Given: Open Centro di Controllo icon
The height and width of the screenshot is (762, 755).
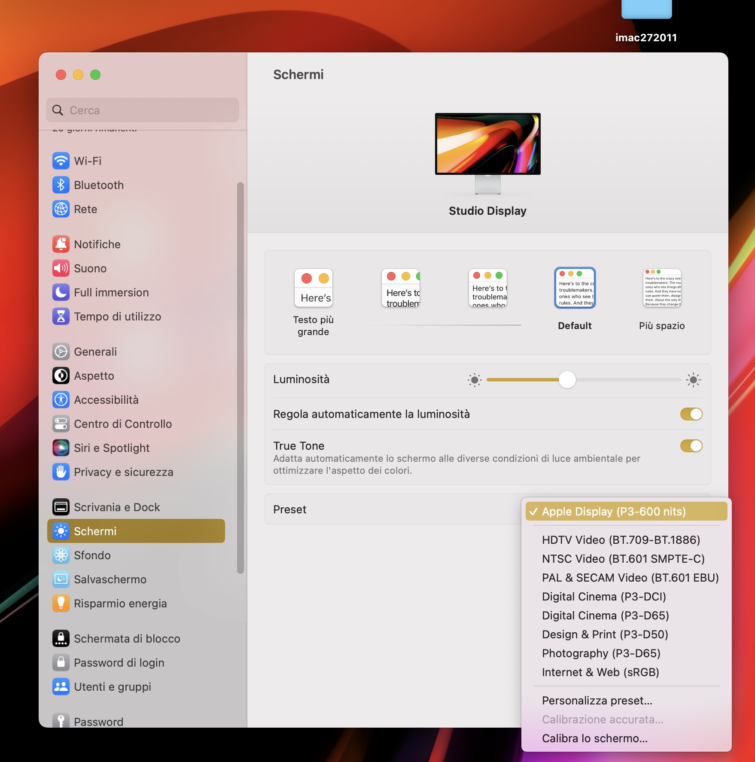Looking at the screenshot, I should pyautogui.click(x=61, y=424).
